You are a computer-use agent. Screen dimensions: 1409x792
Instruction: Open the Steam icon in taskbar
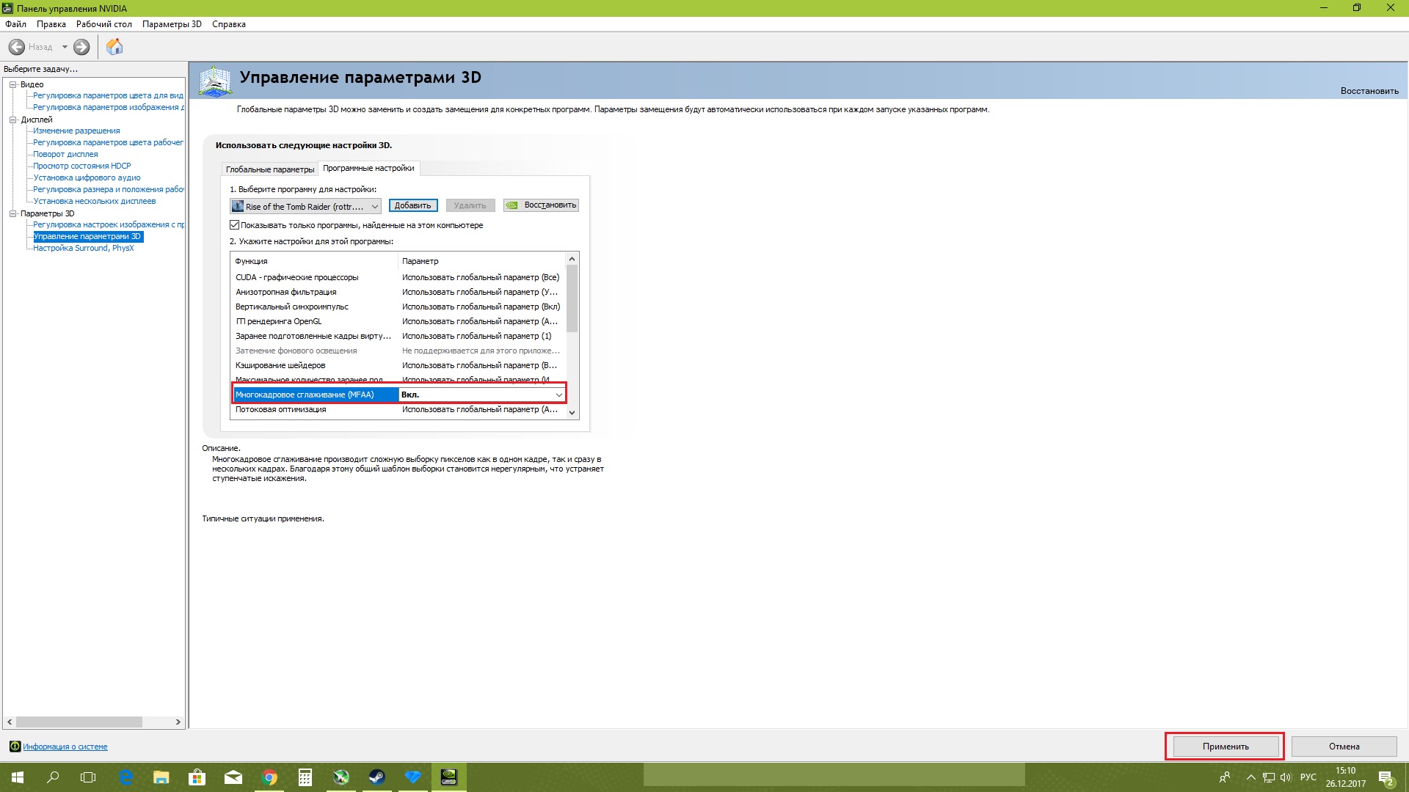point(377,777)
